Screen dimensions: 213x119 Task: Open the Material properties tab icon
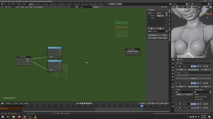point(173,102)
